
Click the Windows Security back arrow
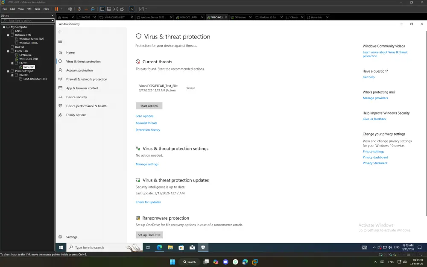click(x=60, y=32)
